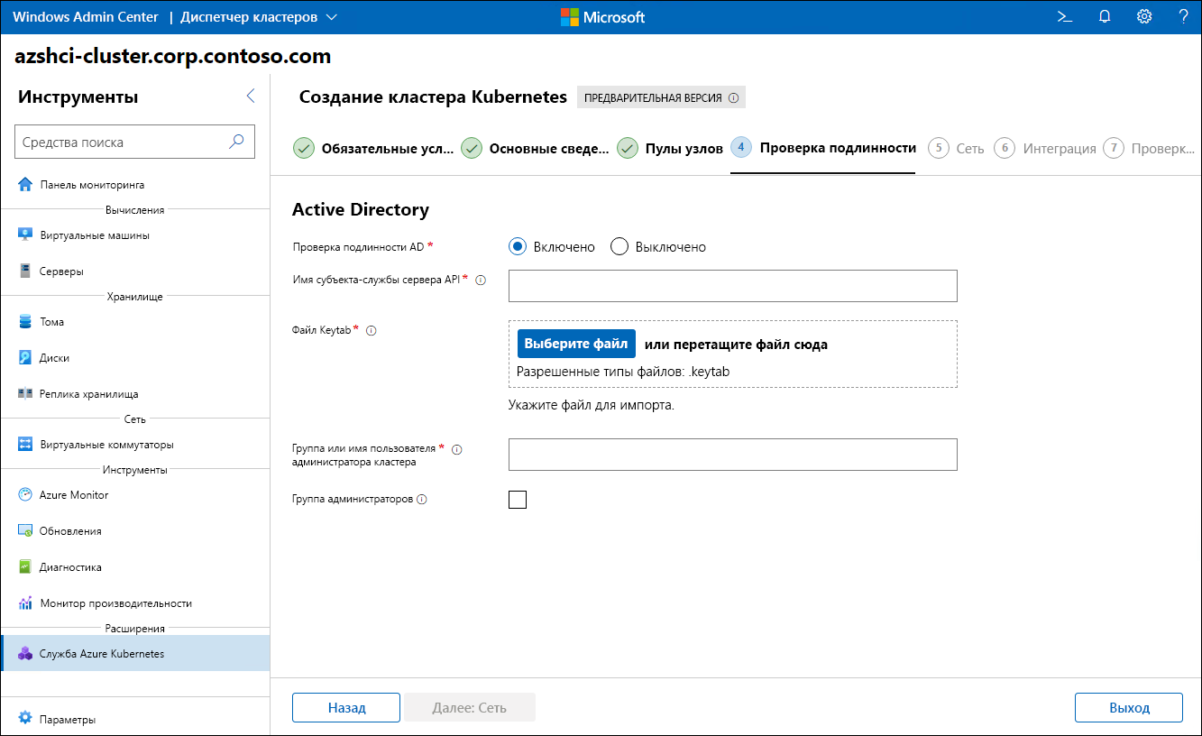Image resolution: width=1202 pixels, height=736 pixels.
Task: Open Параметры at the sidebar bottom
Action: [x=135, y=720]
